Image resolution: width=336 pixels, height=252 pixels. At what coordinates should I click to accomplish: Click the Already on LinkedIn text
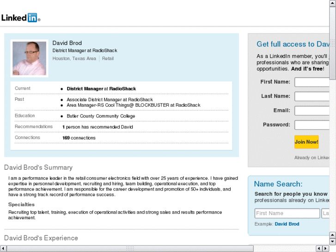[312, 158]
